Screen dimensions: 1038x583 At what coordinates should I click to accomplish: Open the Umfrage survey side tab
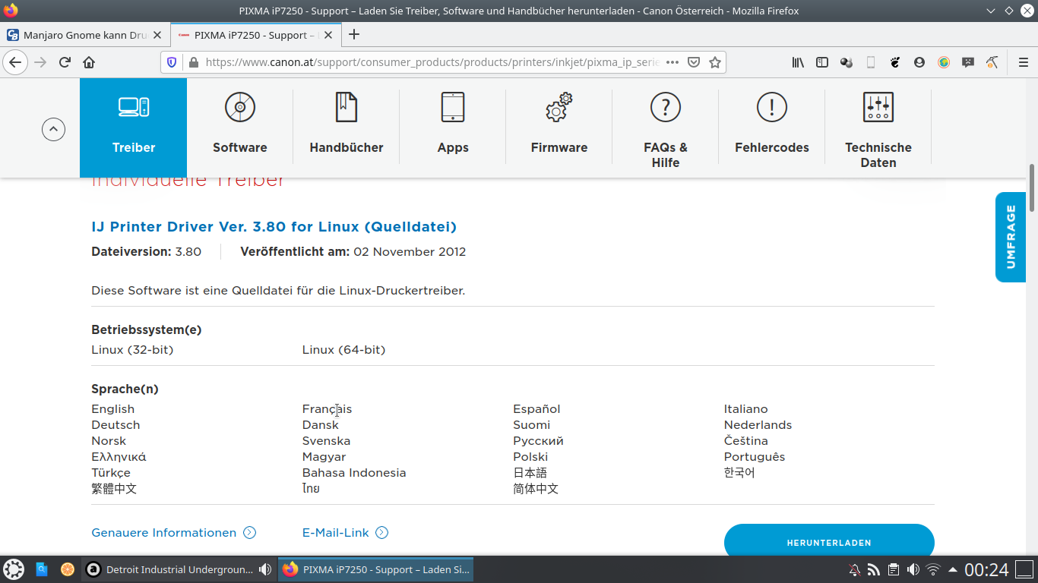pos(1011,237)
